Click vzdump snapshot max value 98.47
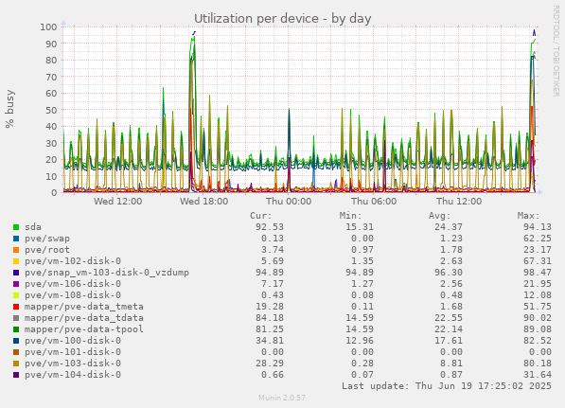Viewport: 565px width, 408px height. [x=538, y=273]
